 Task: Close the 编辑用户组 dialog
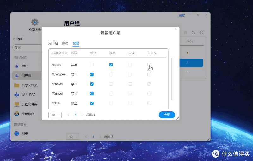tap(176, 29)
